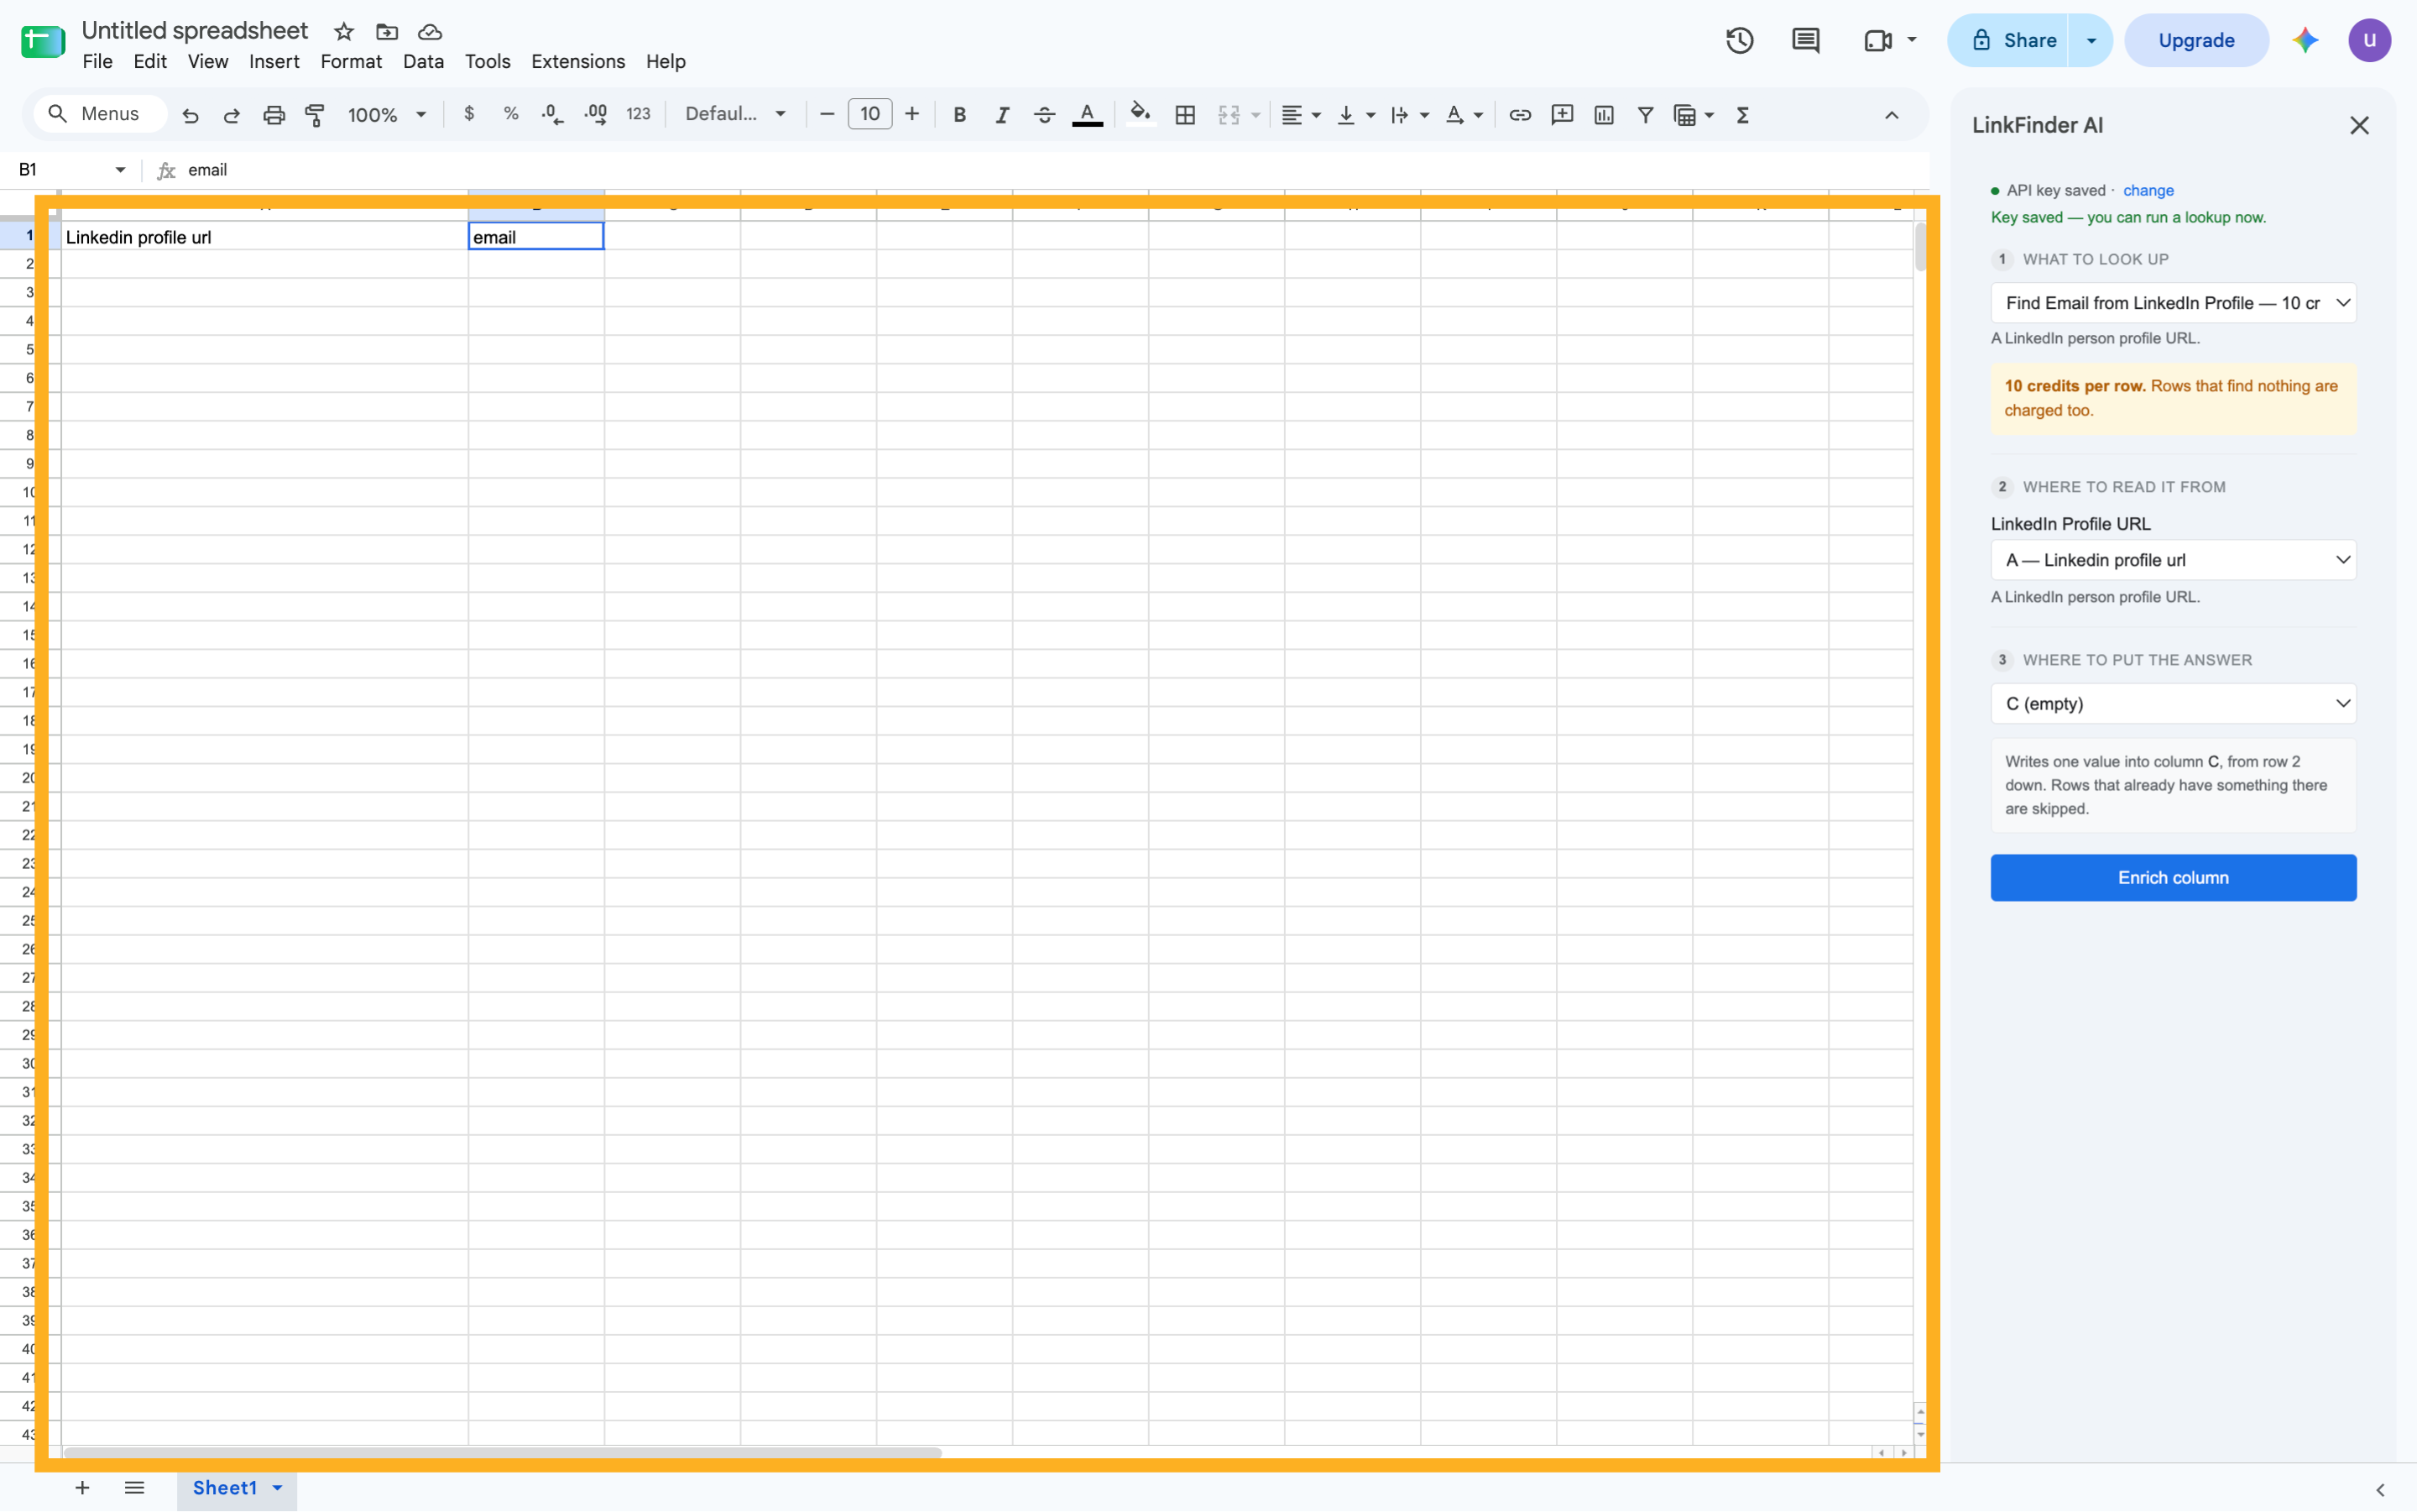
Task: Open the text color picker
Action: [x=1087, y=115]
